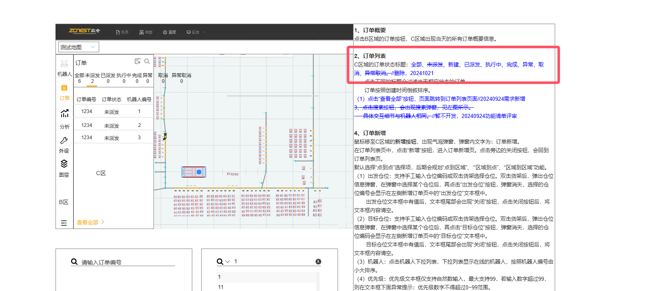Open the 测试地图 map selector dropdown
Screen dimensions: 647x291
point(78,47)
